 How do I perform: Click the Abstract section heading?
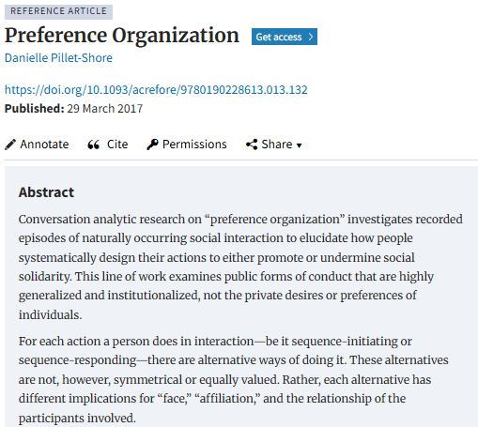[46, 192]
